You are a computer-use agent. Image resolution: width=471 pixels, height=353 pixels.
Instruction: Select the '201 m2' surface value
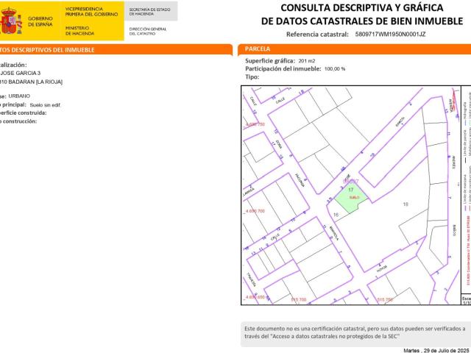click(307, 61)
